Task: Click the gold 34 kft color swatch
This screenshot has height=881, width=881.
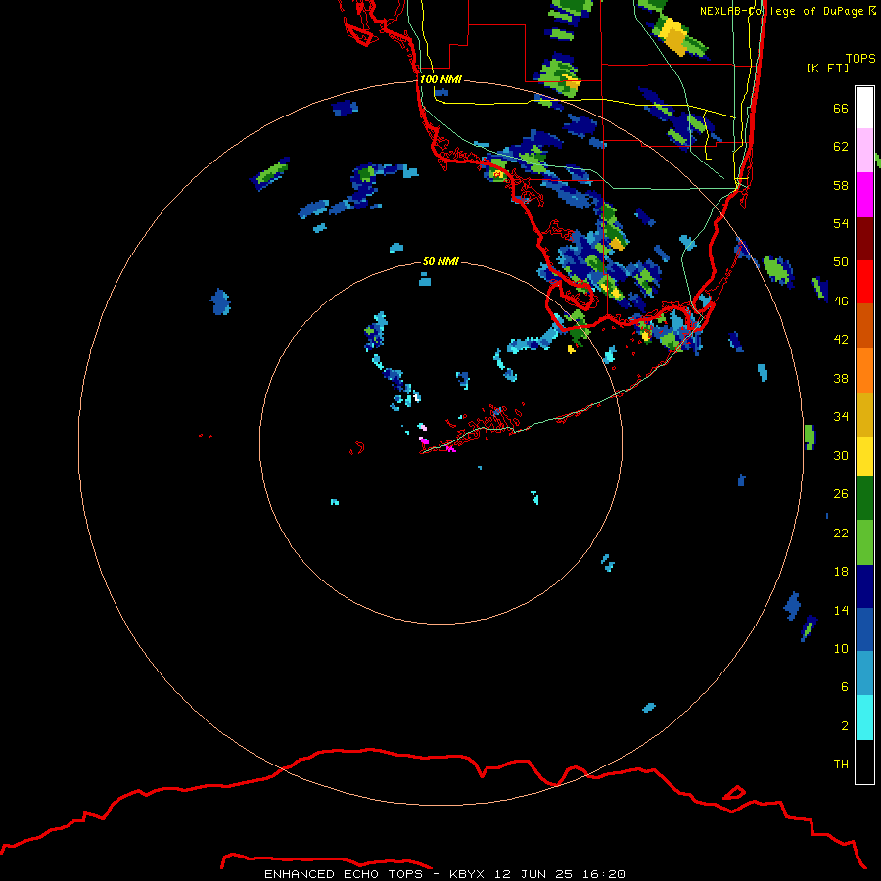Action: pos(864,414)
